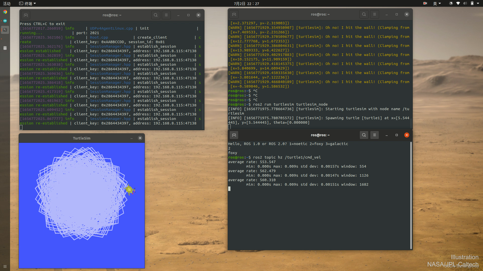Click 'client_key: 0xAABBCCDD, session_id: 0x81' line
This screenshot has width=483, height=271.
[119, 42]
